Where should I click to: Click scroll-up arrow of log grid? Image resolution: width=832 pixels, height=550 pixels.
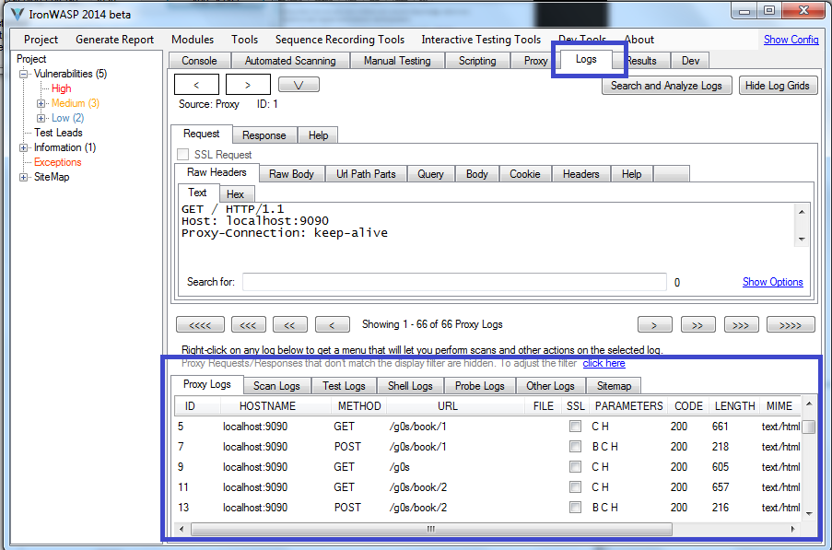(x=809, y=404)
